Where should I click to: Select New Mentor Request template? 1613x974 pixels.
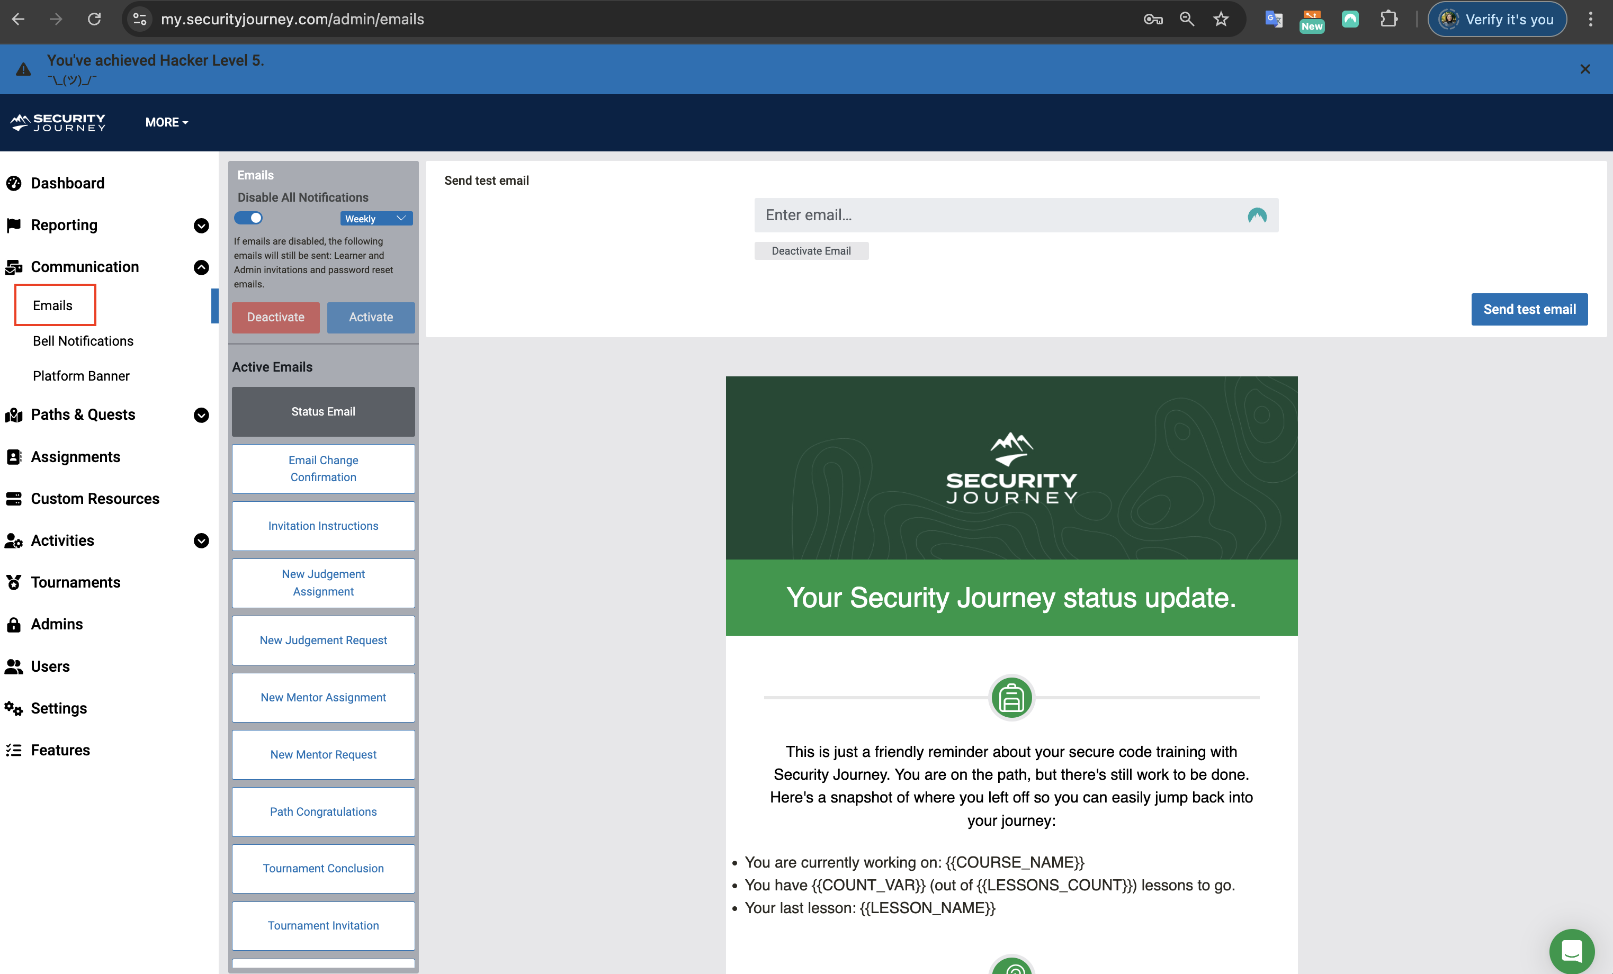324,754
